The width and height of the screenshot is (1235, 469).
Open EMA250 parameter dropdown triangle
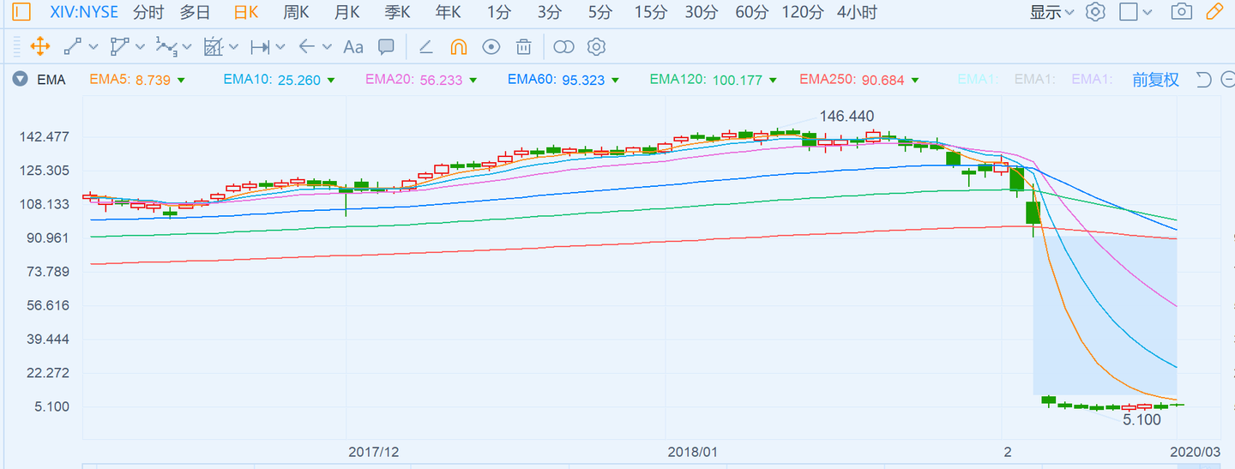pyautogui.click(x=915, y=81)
